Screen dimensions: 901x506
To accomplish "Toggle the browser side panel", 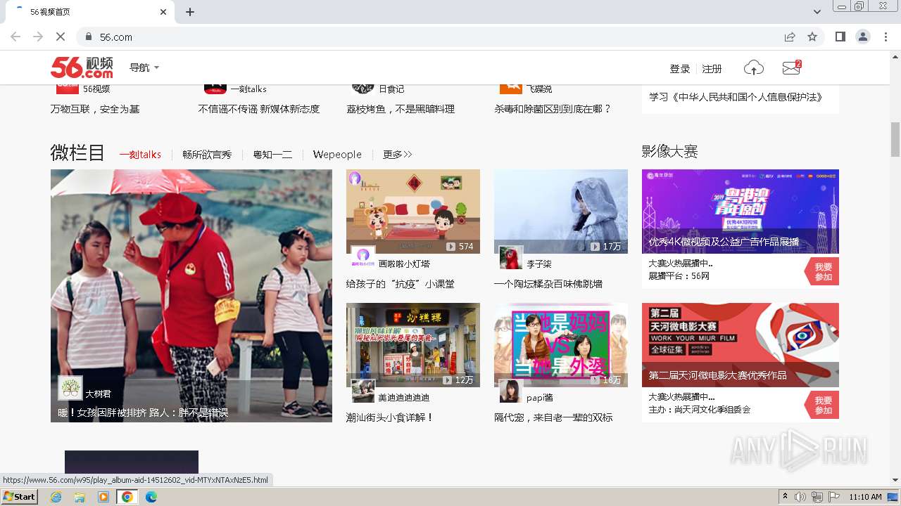I will click(x=840, y=37).
